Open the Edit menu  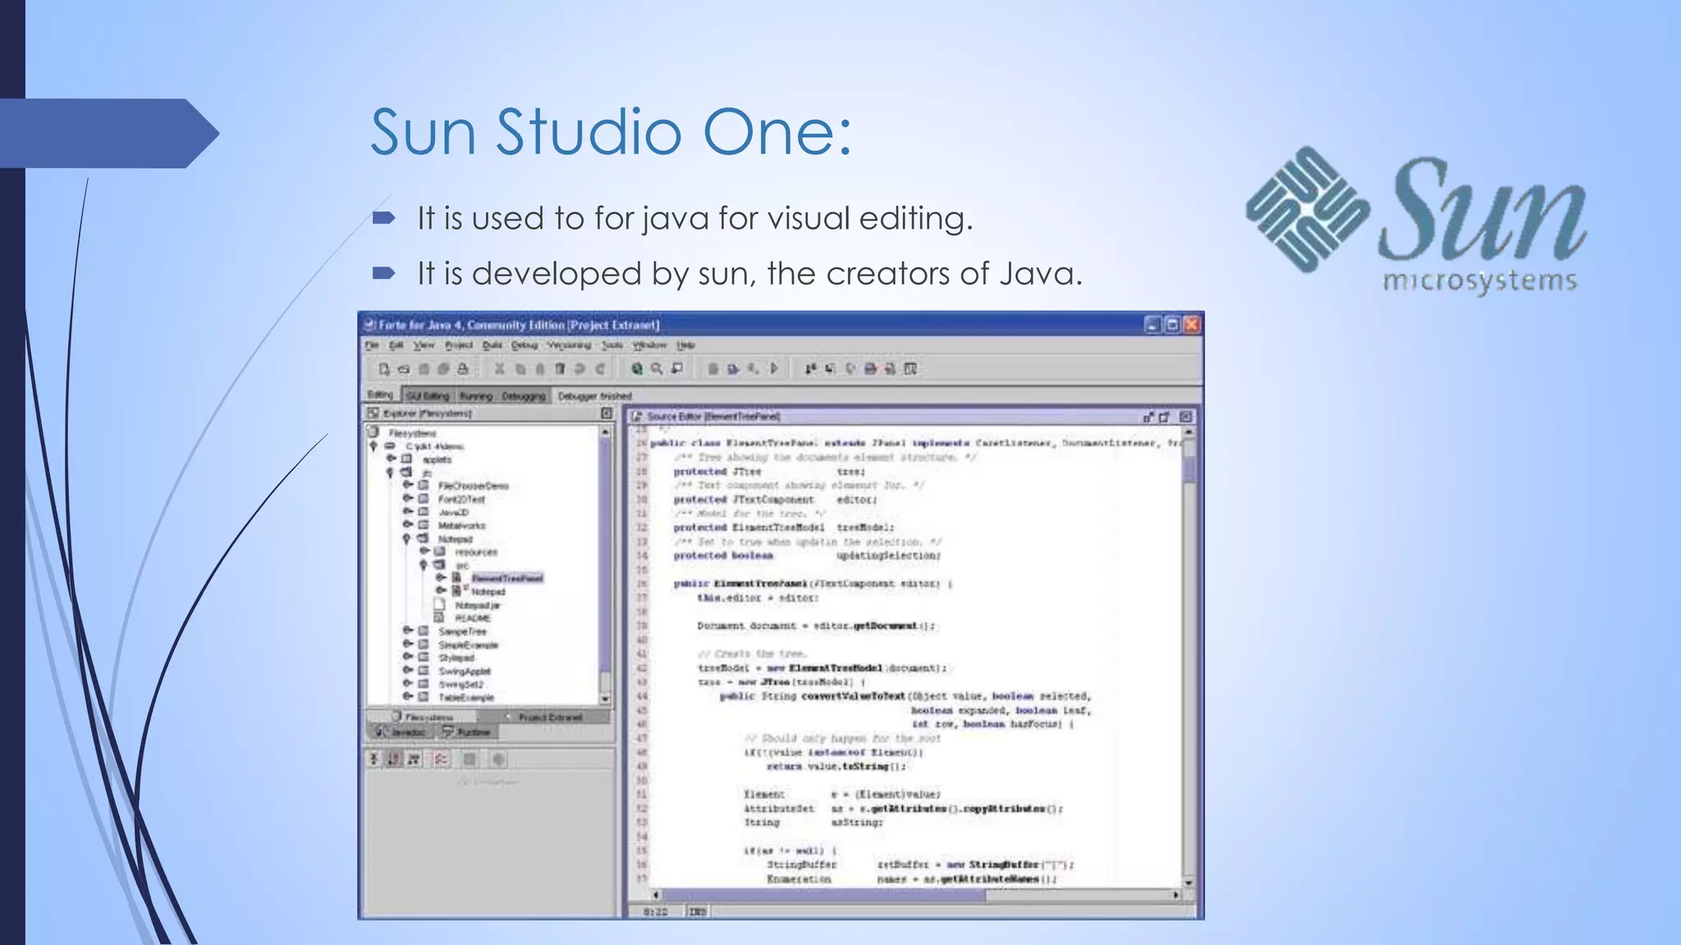coord(396,345)
